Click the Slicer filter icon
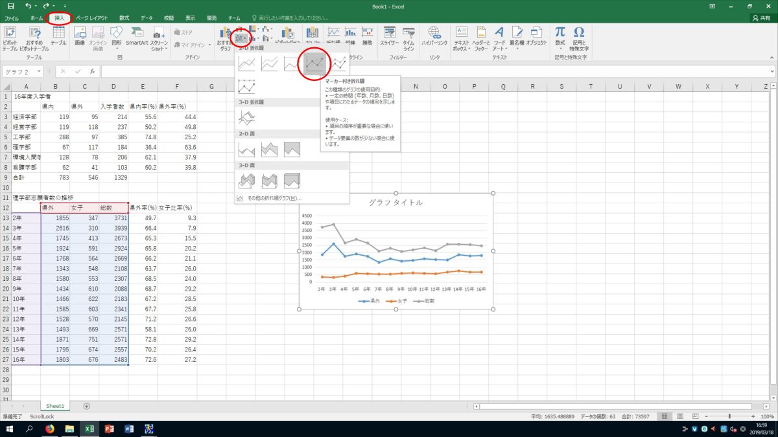Screen dimensions: 778x437 tap(389, 36)
